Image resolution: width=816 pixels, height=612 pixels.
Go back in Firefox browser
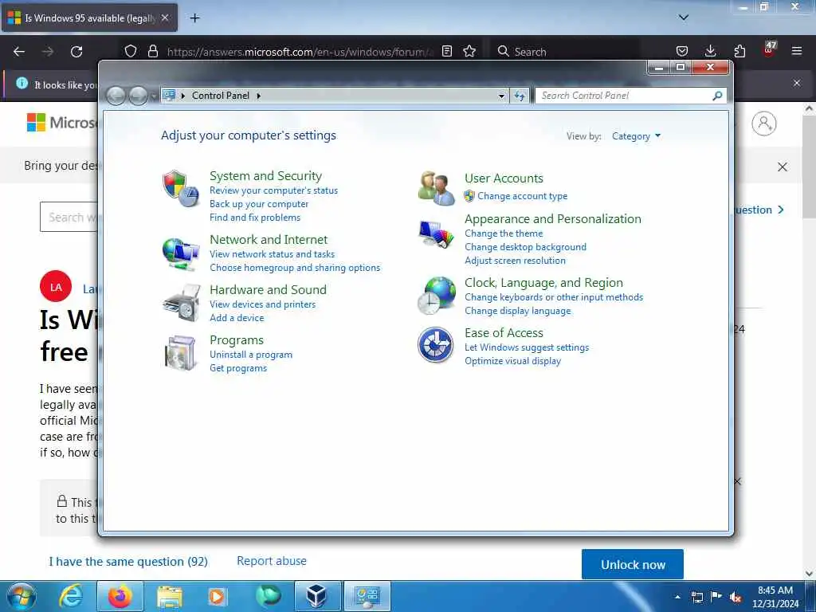click(19, 52)
